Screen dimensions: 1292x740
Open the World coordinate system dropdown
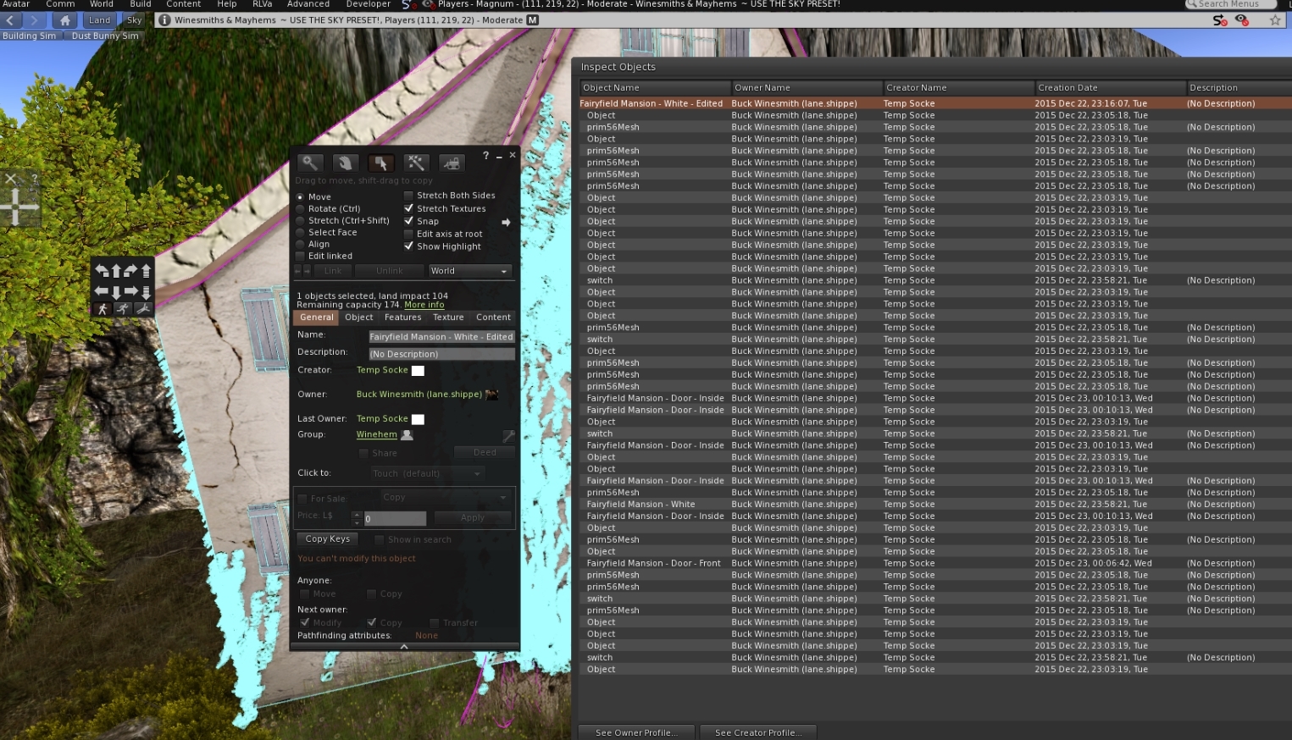tap(469, 271)
